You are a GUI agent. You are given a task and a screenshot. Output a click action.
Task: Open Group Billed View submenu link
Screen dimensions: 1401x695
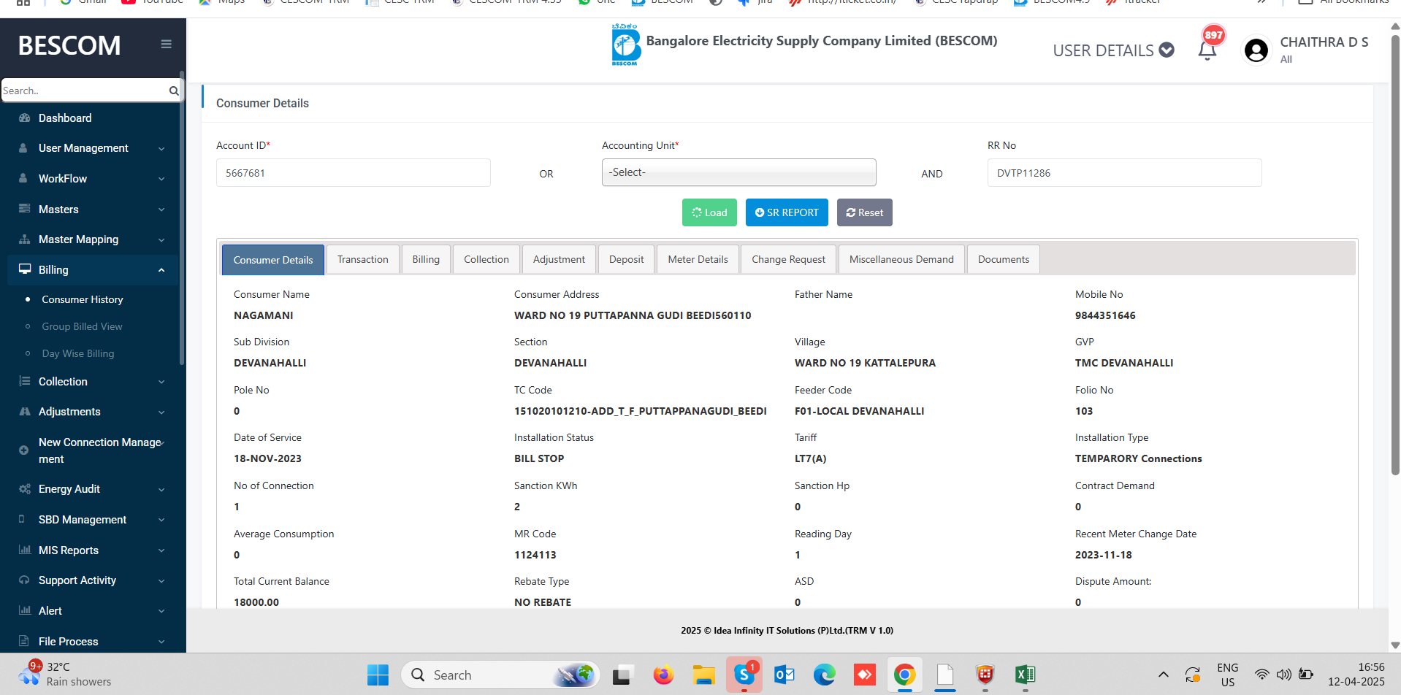[82, 326]
